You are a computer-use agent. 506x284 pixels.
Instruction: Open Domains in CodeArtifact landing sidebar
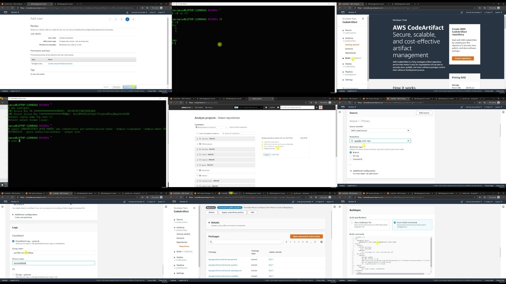point(349,49)
